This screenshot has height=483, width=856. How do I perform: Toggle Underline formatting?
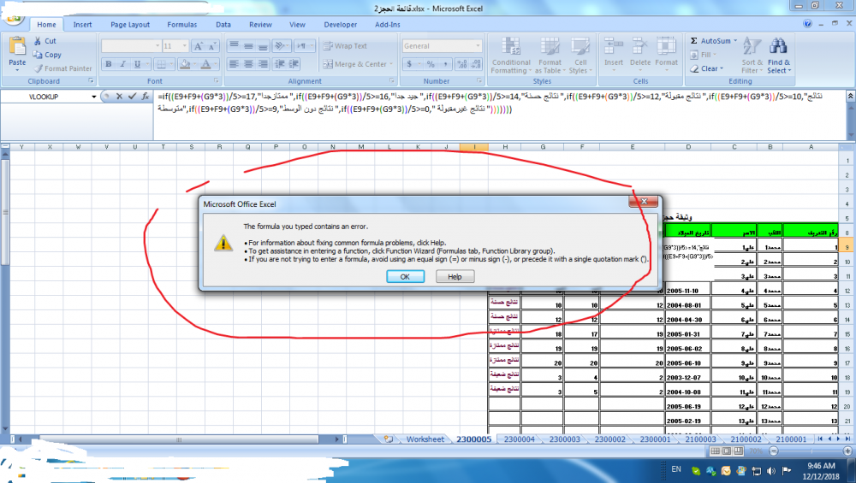[137, 64]
